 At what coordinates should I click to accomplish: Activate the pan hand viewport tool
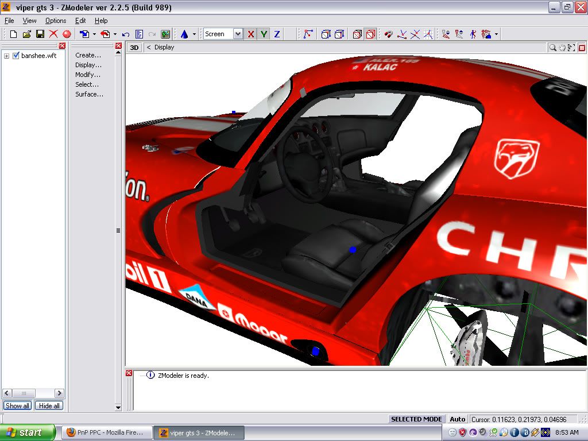coord(562,48)
